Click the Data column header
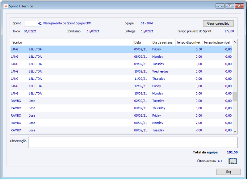Image resolution: width=247 pixels, height=180 pixels. tap(143, 42)
